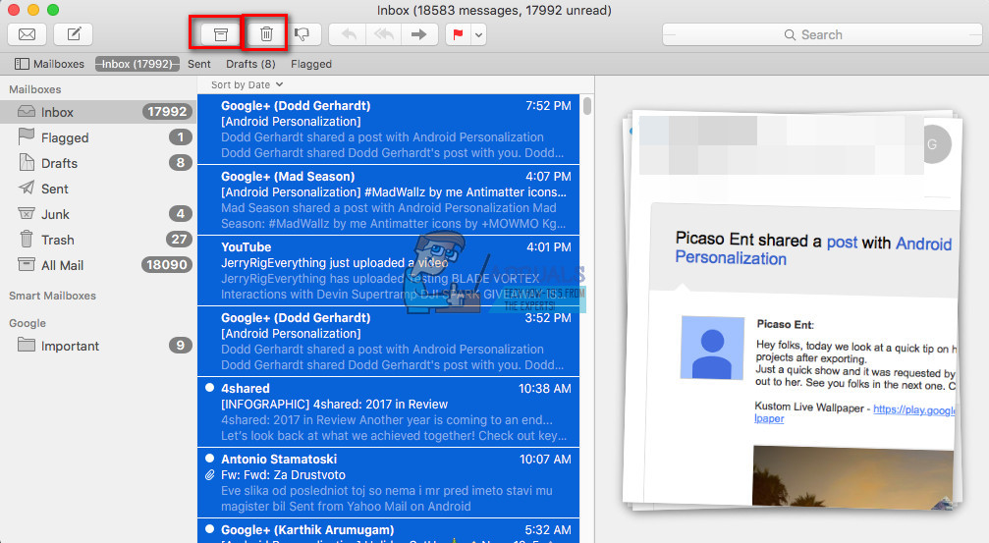Select Junk mailbox in sidebar

click(98, 214)
